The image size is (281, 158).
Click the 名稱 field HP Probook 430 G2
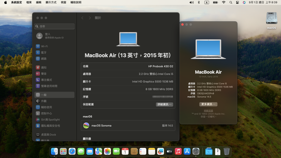tap(128, 66)
